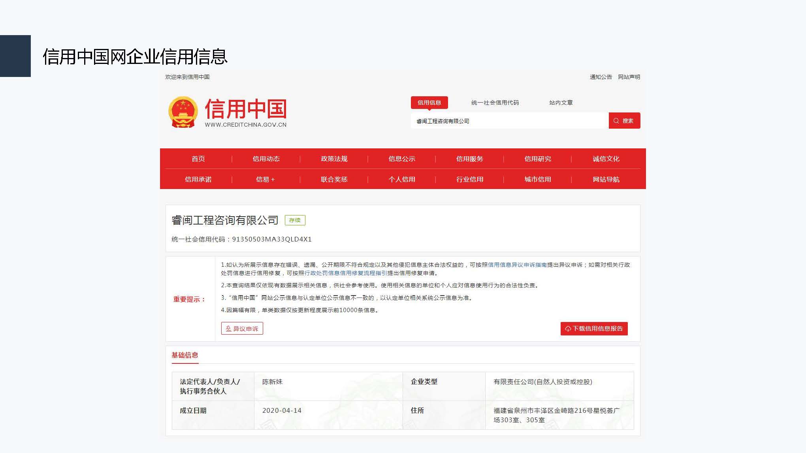Click the person icon in 异议申诉 button

click(228, 328)
